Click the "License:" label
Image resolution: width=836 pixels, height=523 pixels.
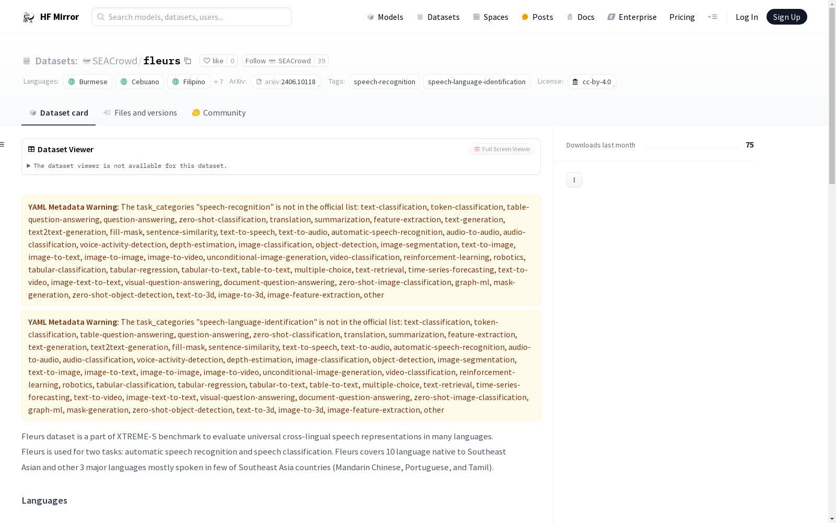(550, 81)
